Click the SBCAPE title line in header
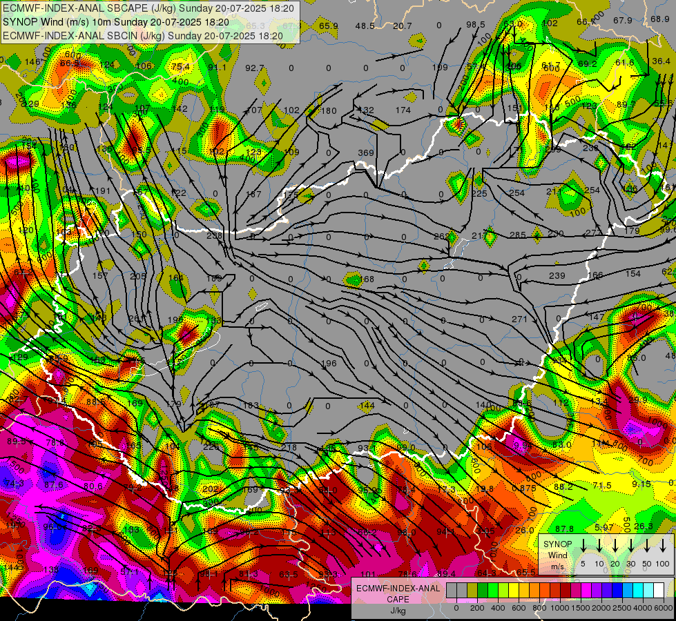676x621 pixels. [148, 8]
